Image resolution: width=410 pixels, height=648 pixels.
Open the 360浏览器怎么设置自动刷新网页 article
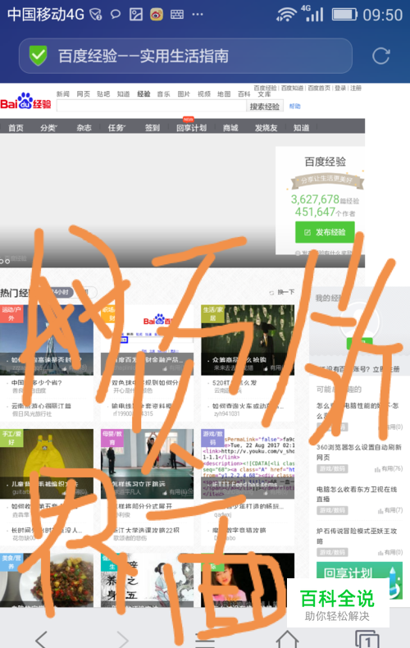tap(359, 452)
